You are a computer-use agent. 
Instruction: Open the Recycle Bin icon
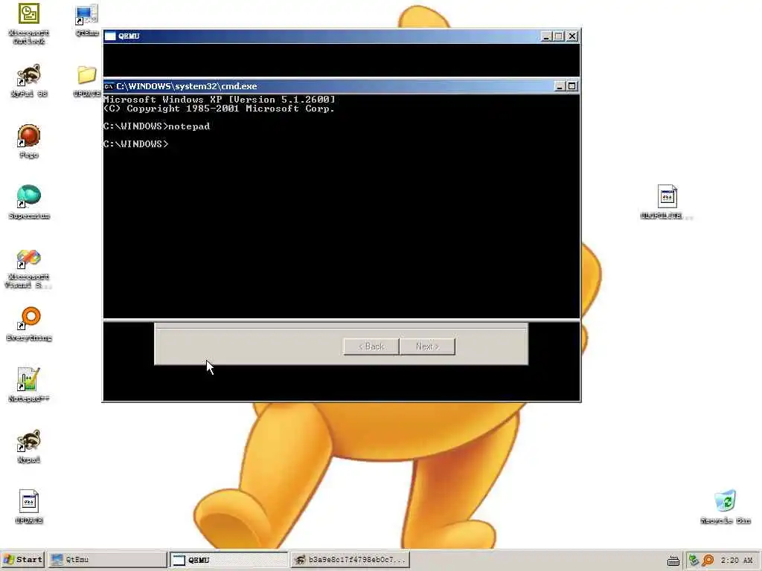[x=725, y=501]
